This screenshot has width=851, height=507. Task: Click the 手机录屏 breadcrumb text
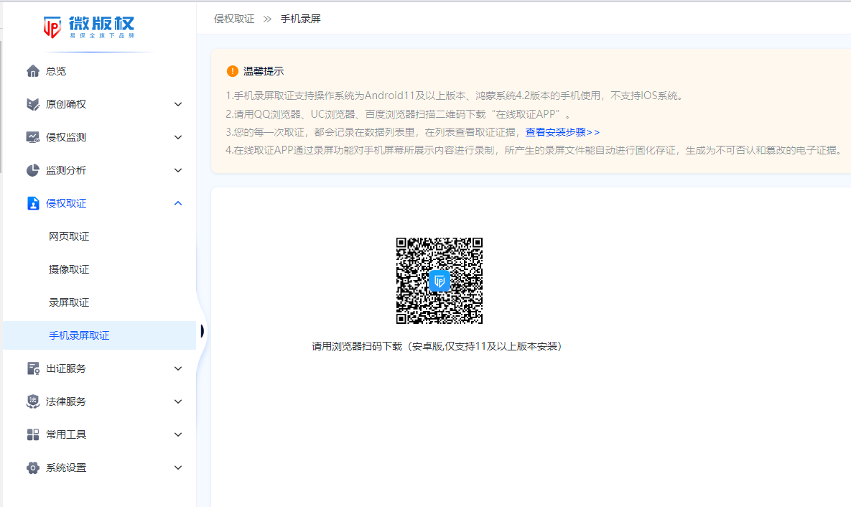[301, 19]
